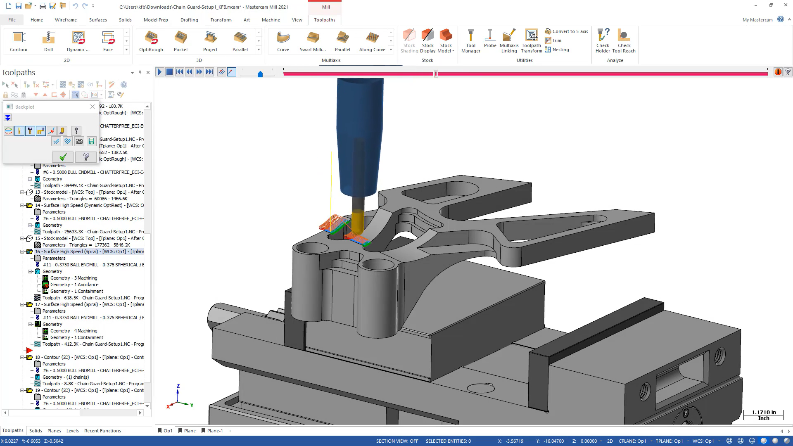793x446 pixels.
Task: Click the Toolpaths tree vertical scrollbar
Action: (x=147, y=256)
